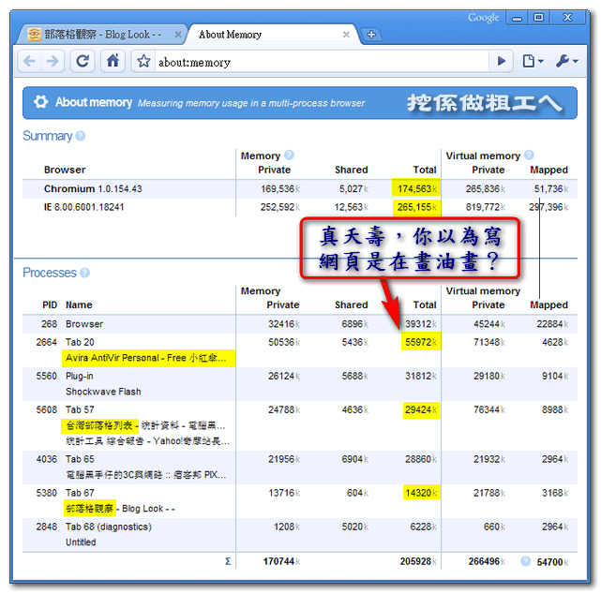Select the Plug-in process name
Image resolution: width=601 pixels, height=594 pixels.
[x=80, y=376]
